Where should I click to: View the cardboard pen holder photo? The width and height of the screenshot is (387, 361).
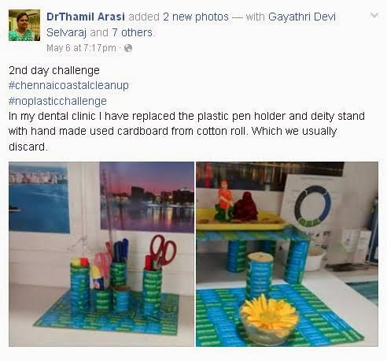pyautogui.click(x=101, y=254)
